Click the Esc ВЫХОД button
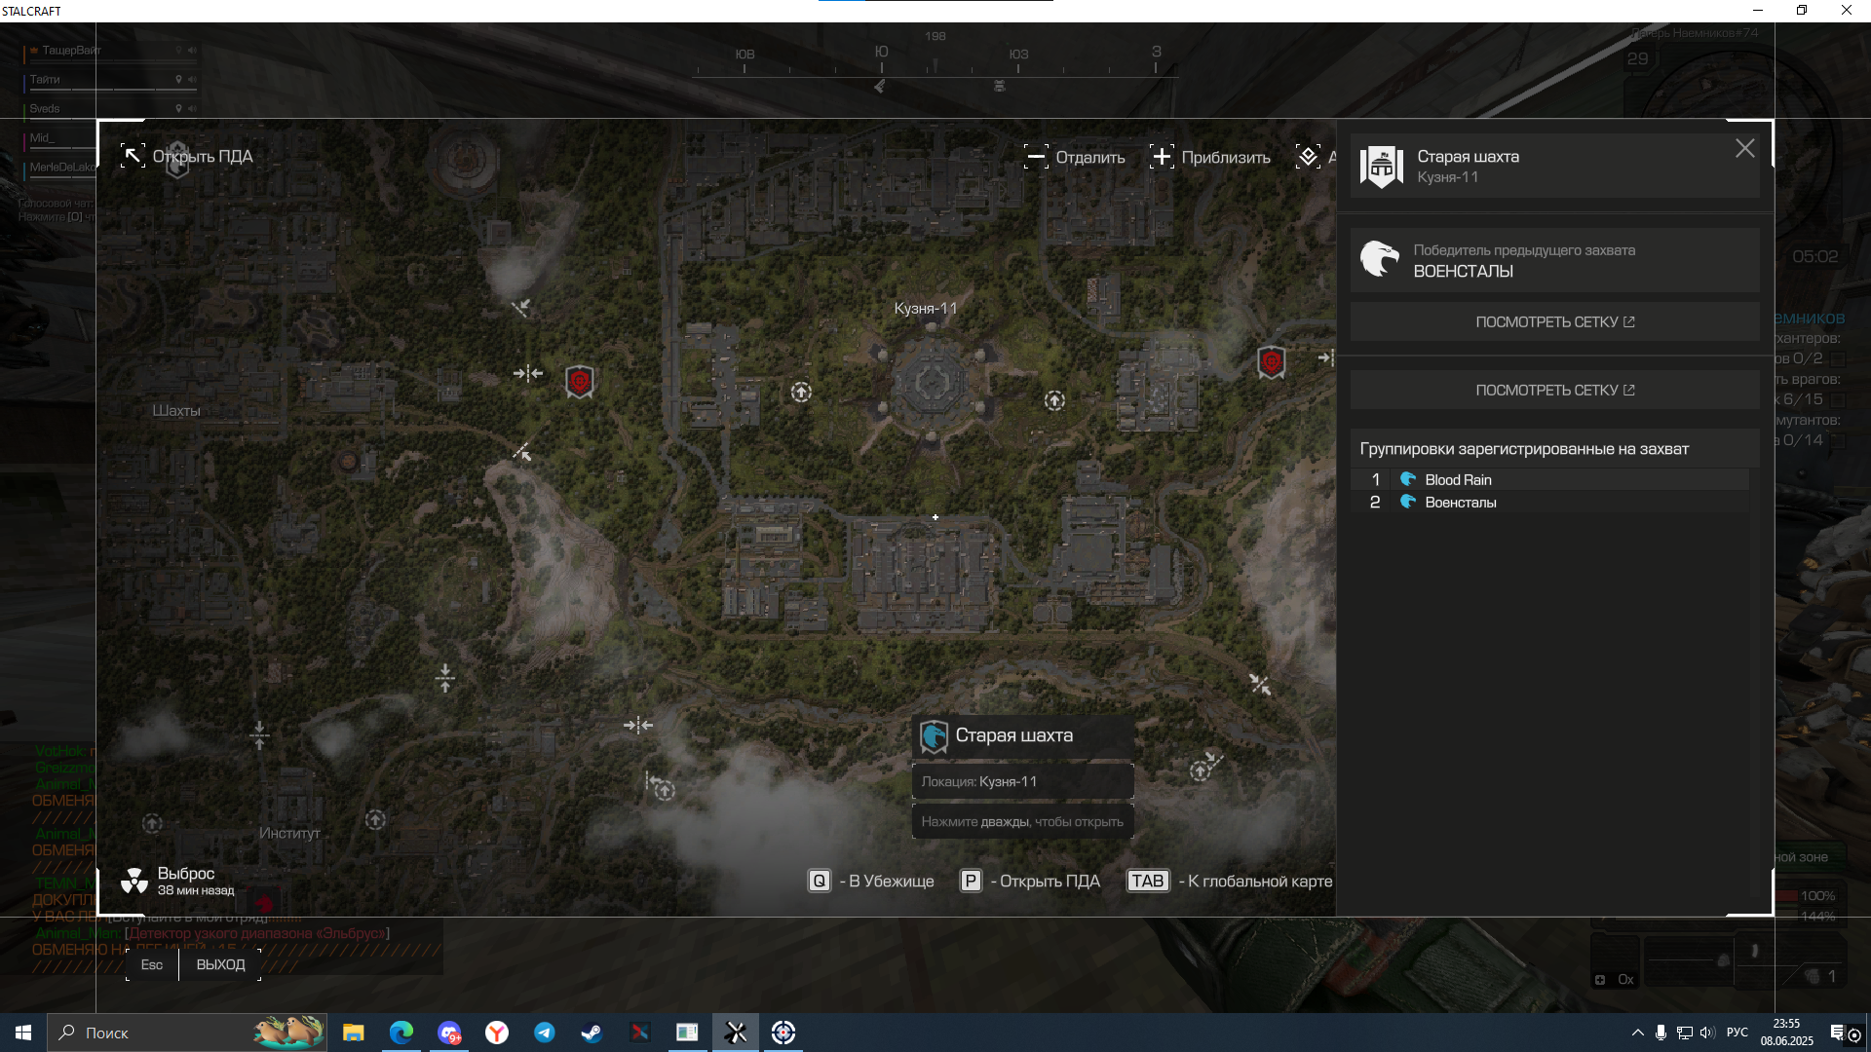 (193, 964)
